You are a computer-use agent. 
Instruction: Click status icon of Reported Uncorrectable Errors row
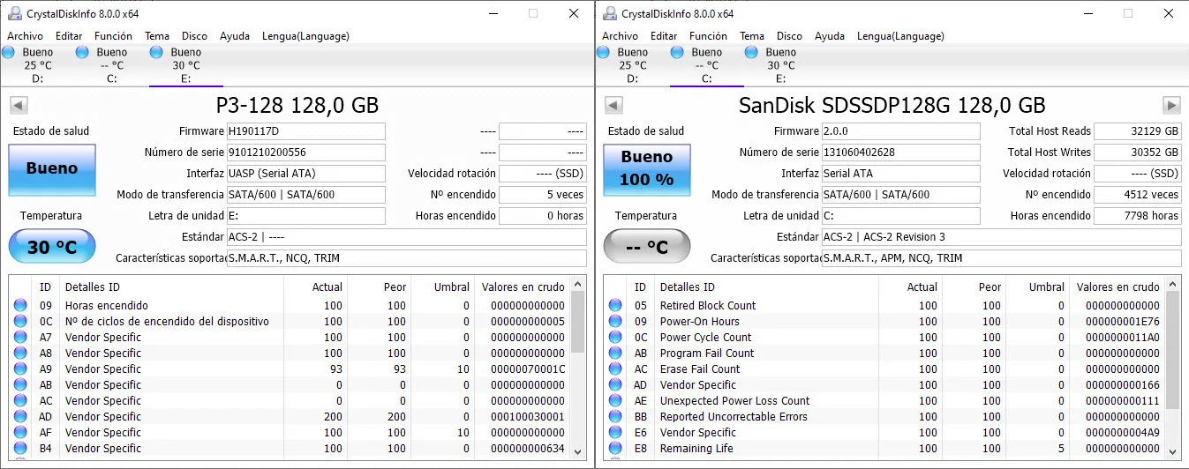point(615,417)
